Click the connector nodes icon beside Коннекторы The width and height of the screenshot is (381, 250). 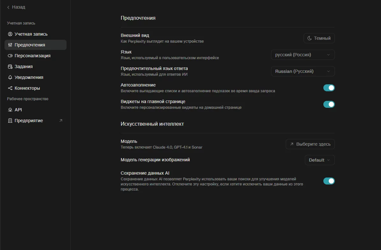(x=10, y=88)
